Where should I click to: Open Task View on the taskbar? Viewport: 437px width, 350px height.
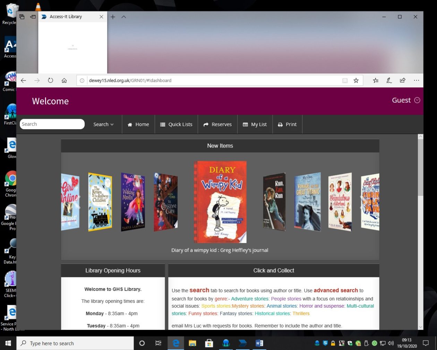158,343
